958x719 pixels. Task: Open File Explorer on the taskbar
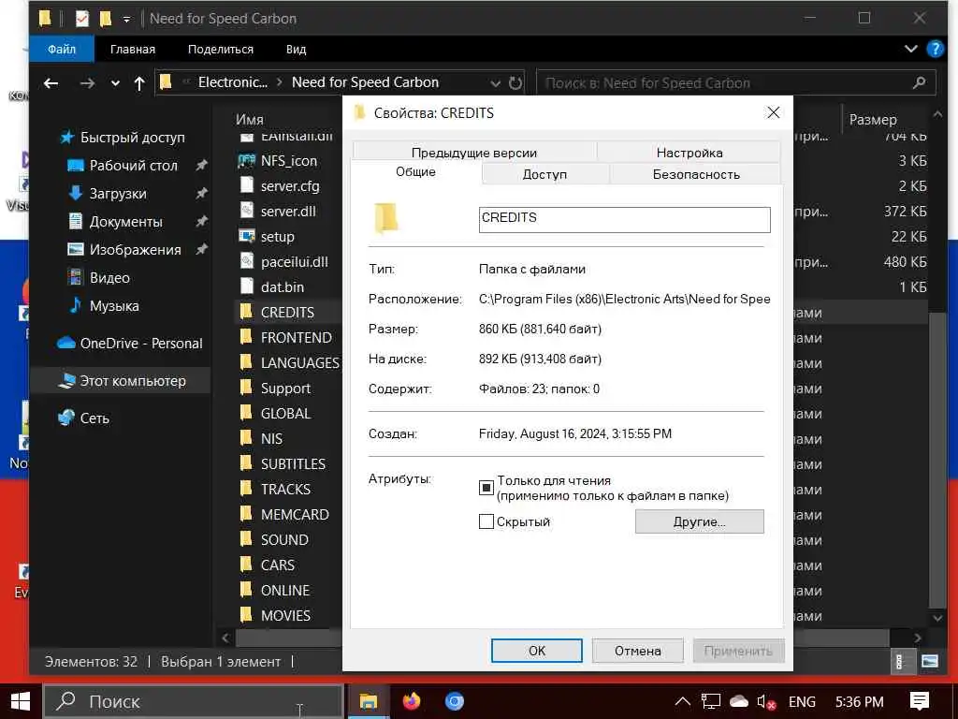click(369, 701)
